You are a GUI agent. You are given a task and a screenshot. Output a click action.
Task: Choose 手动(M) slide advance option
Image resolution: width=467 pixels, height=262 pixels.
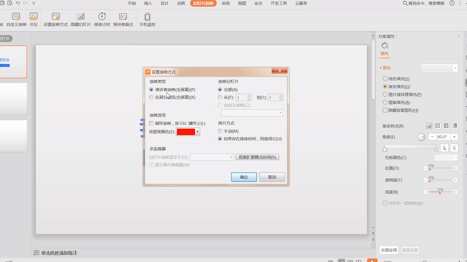click(220, 131)
